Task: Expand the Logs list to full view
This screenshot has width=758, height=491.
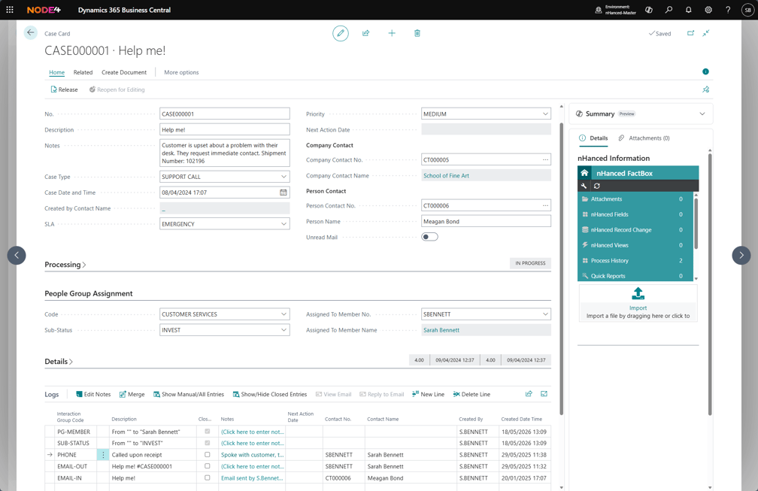Action: [x=544, y=394]
